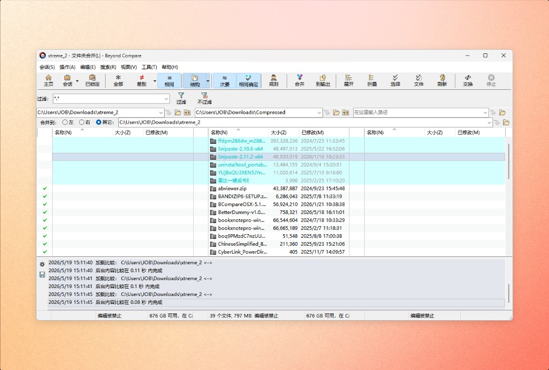Toggle the 结构 structure view button

coord(195,80)
